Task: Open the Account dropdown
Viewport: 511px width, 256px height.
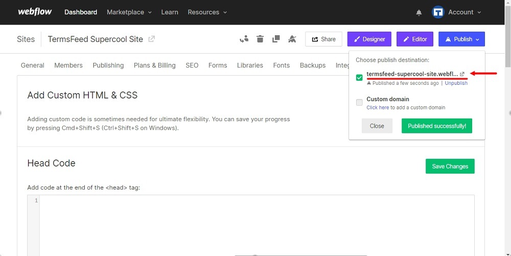Action: click(x=464, y=12)
